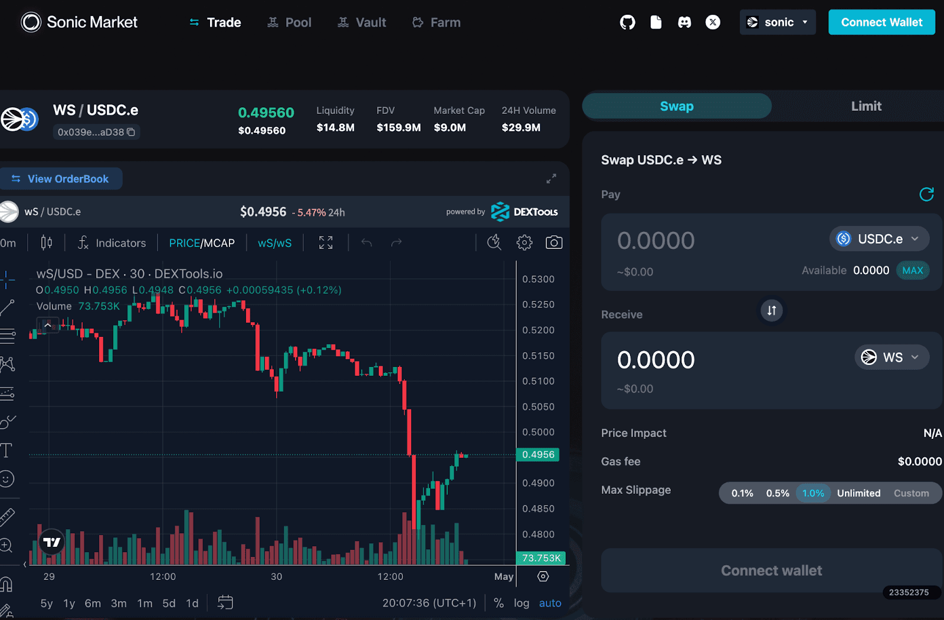Toggle the wS/wS chart denomination

(x=274, y=243)
